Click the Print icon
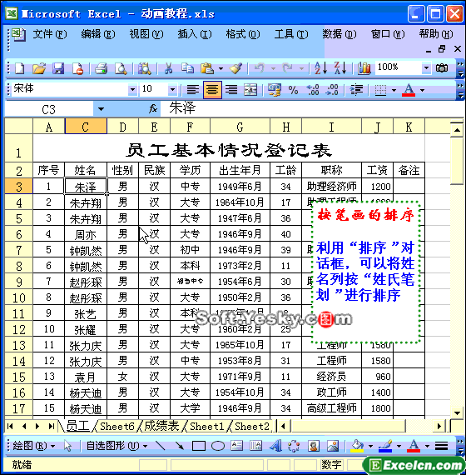 tap(101, 68)
